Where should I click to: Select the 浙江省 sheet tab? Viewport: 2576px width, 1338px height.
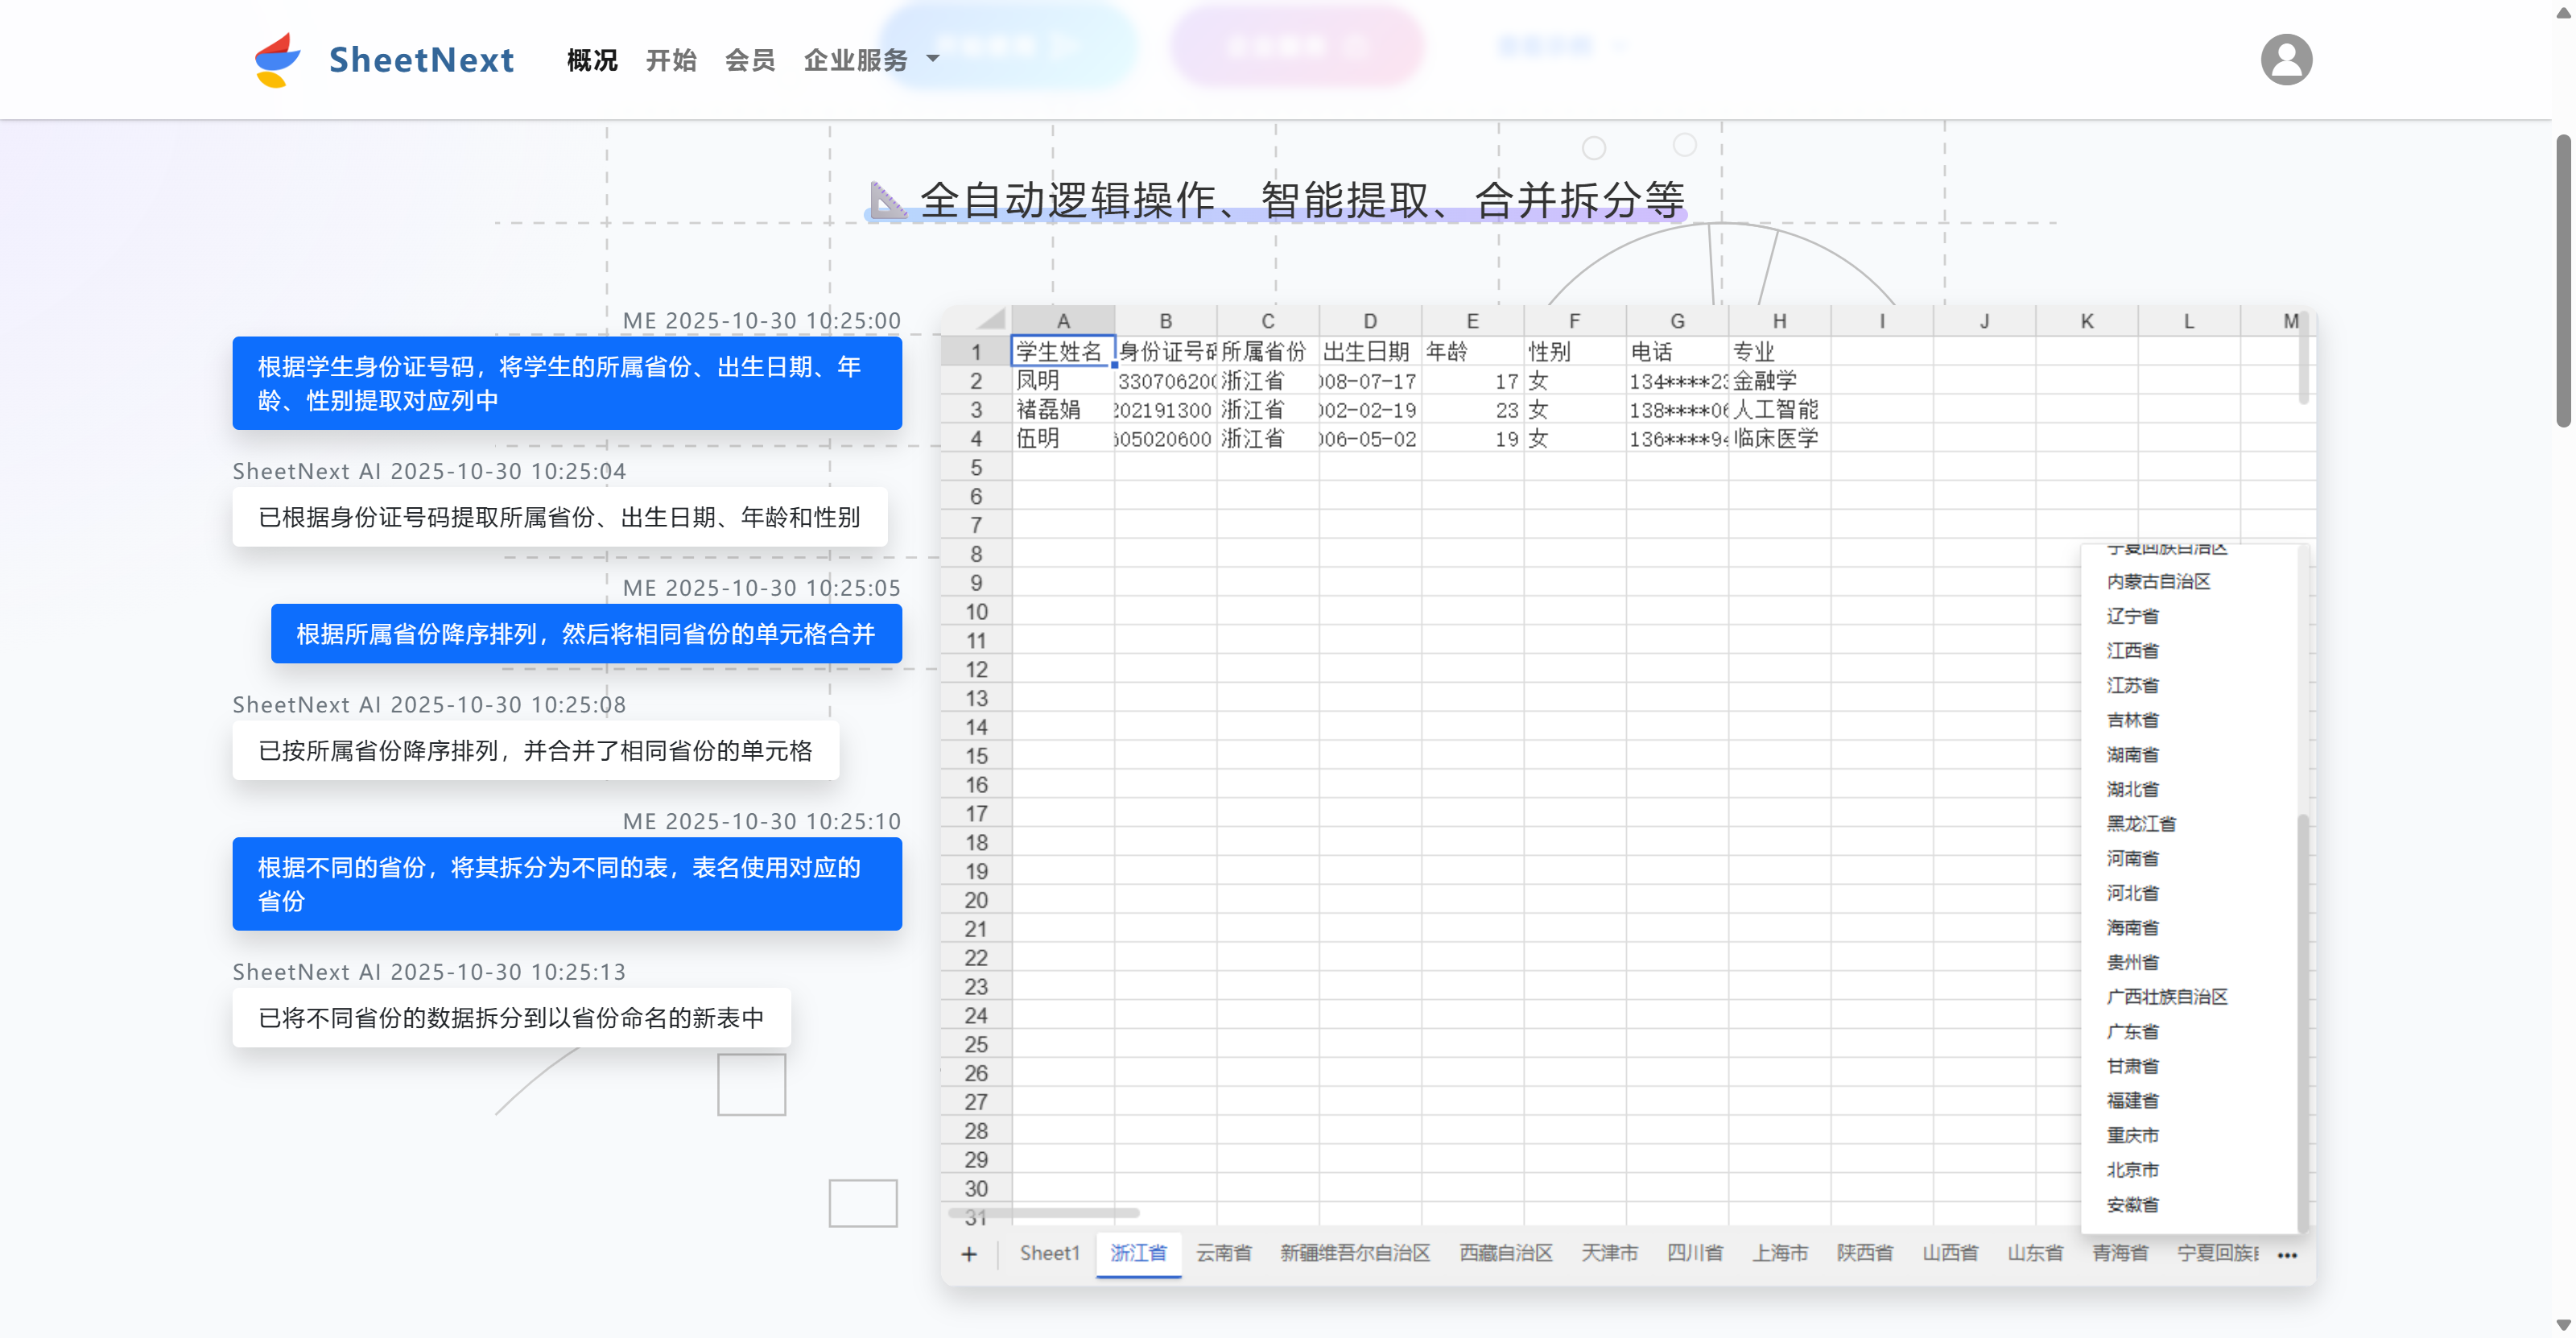[x=1138, y=1253]
